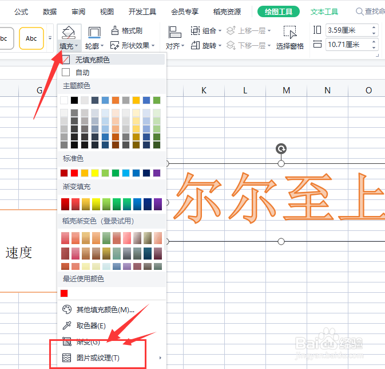Image resolution: width=385 pixels, height=369 pixels.
Task: Apply the first red gradient fill
Action: (65, 204)
